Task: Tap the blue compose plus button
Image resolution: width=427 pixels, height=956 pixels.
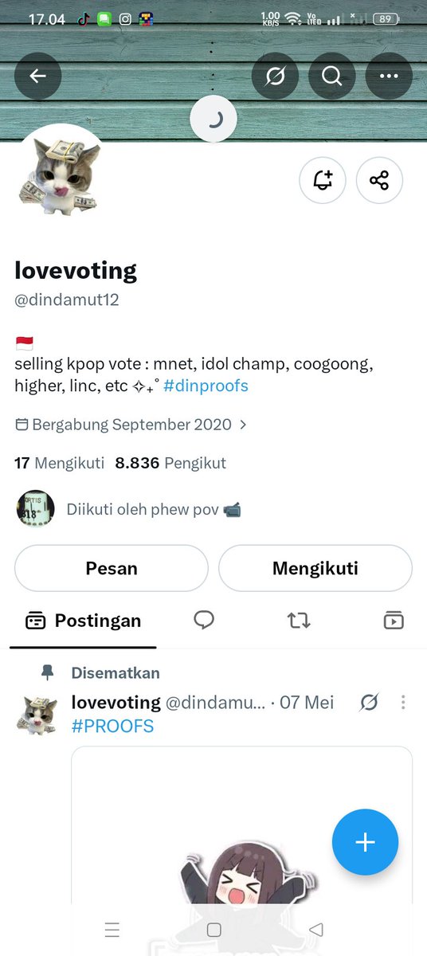Action: coord(365,842)
